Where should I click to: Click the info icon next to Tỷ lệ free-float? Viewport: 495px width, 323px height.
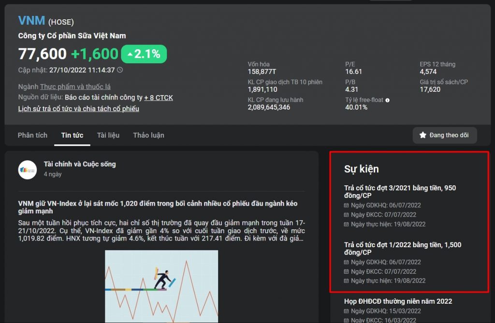[388, 100]
